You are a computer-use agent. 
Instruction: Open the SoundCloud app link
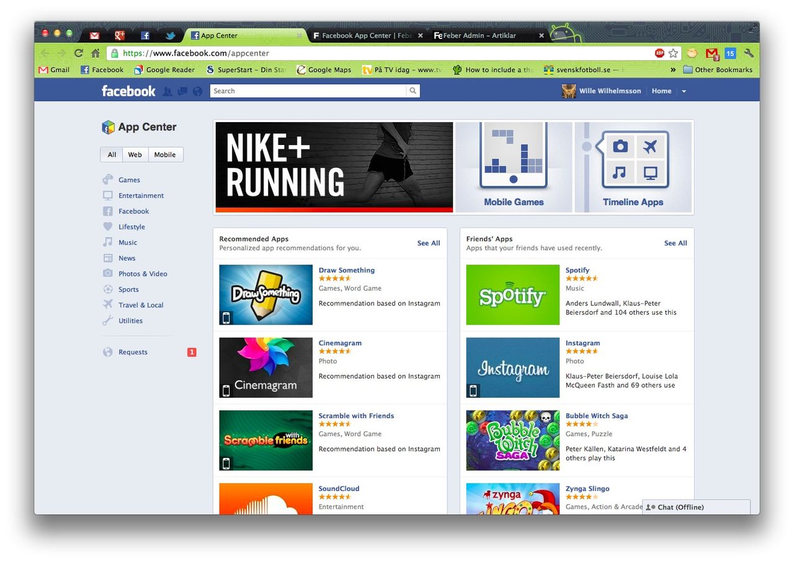pos(339,489)
